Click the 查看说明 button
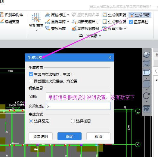The image size is (158, 157). click(41, 136)
